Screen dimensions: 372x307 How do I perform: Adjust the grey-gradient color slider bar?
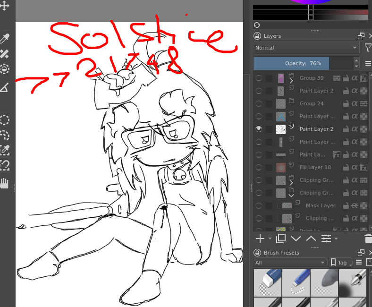click(311, 17)
